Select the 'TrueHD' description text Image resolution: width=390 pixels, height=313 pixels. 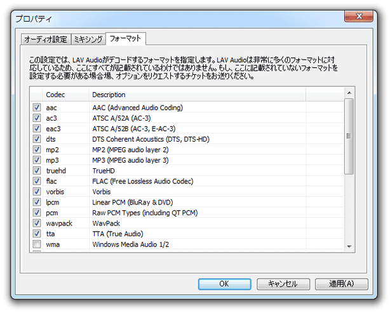104,171
